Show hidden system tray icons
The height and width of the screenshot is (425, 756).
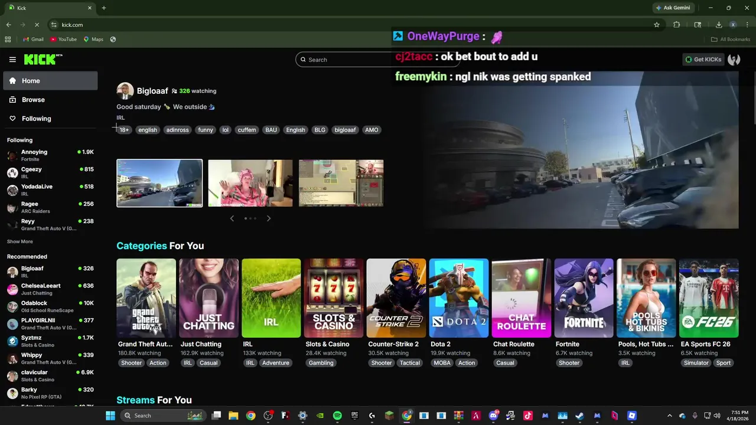point(669,416)
